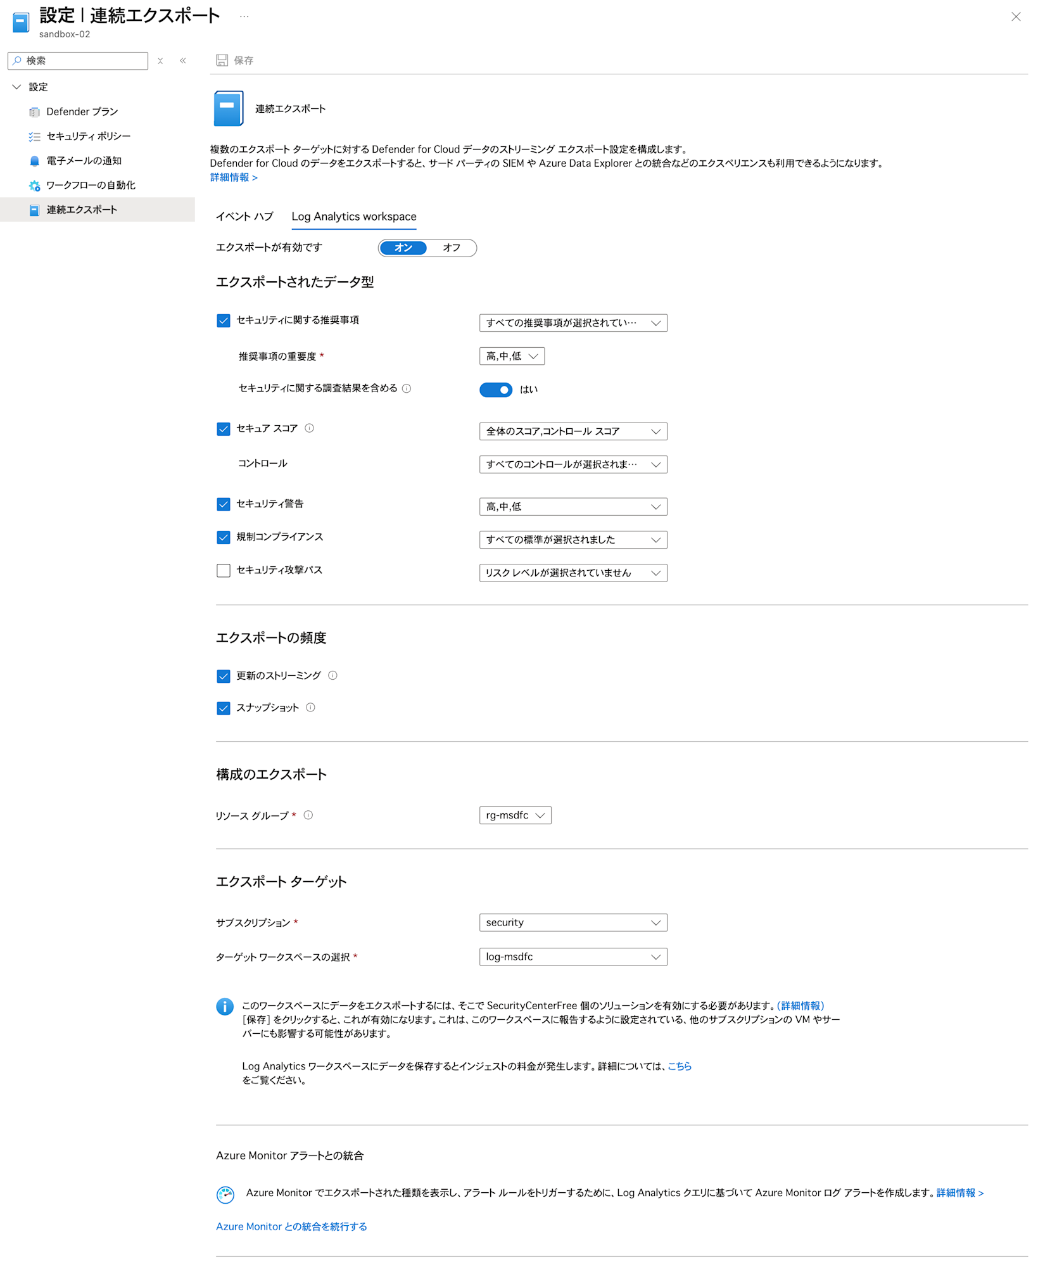1038x1267 pixels.
Task: Uncheck 規制コンプライアンス checkbox
Action: [x=224, y=537]
